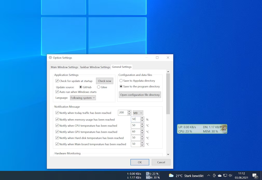
Task: Open OneDrive cloud icon in tray
Action: (x=220, y=176)
